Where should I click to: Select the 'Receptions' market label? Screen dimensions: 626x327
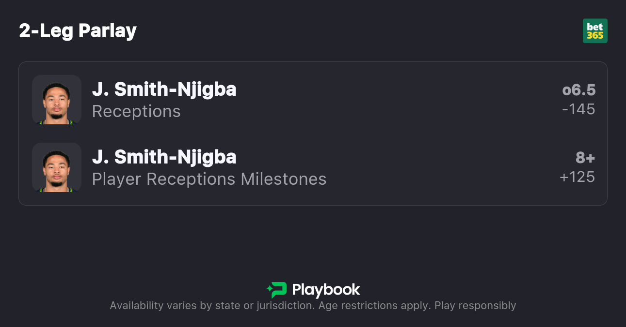point(136,112)
